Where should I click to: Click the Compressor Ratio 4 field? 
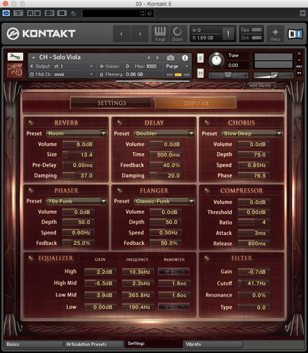(254, 222)
